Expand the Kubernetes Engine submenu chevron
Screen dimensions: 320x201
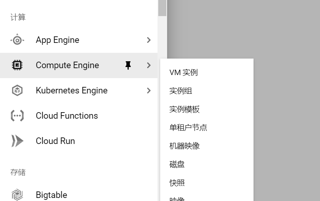(x=149, y=91)
